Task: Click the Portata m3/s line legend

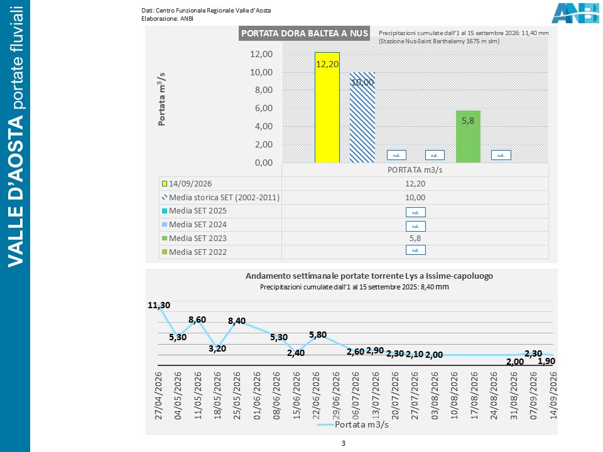Action: (352, 424)
